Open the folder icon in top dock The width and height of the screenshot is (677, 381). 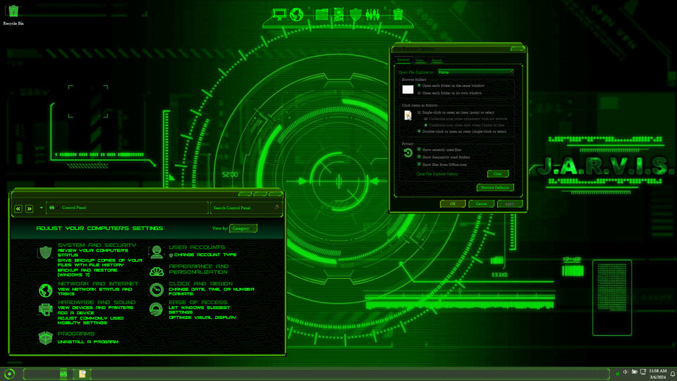point(322,14)
